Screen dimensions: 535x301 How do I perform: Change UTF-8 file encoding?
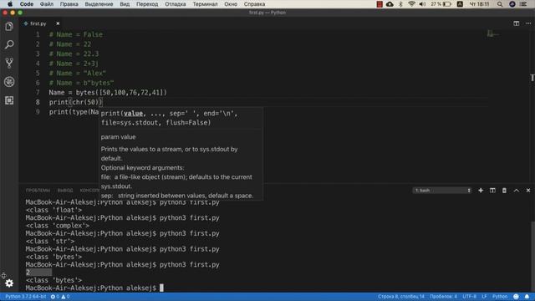[x=469, y=297]
